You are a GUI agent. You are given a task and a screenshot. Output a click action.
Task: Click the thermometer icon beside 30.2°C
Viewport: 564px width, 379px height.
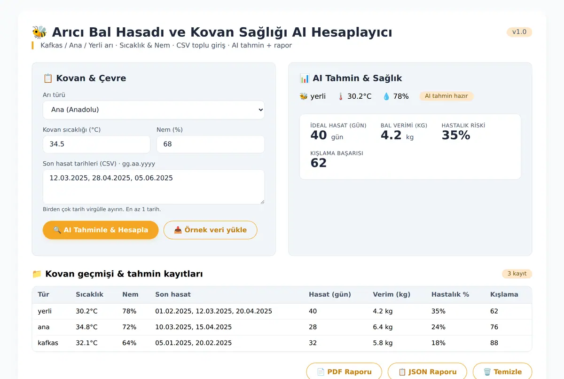pyautogui.click(x=341, y=96)
